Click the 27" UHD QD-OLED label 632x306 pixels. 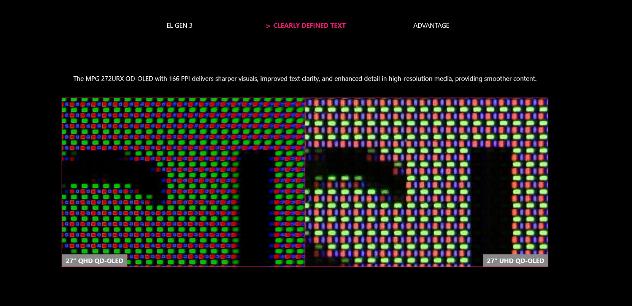click(515, 261)
